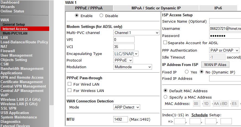241x127 pixels.
Task: Open the Multi-PVC channel dropdown
Action: point(137,33)
